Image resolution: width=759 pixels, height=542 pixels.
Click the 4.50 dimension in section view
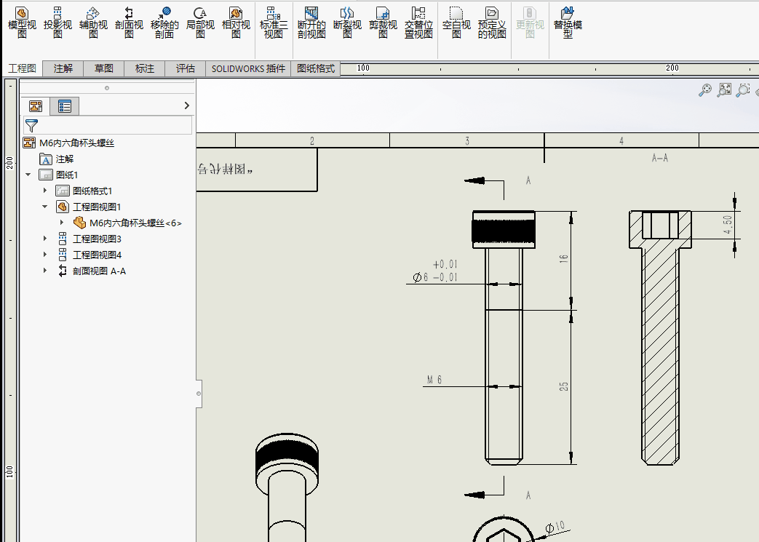click(x=728, y=225)
